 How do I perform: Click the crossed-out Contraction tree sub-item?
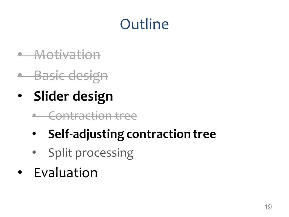[x=92, y=116]
